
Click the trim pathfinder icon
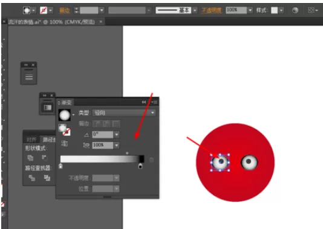pyautogui.click(x=47, y=178)
